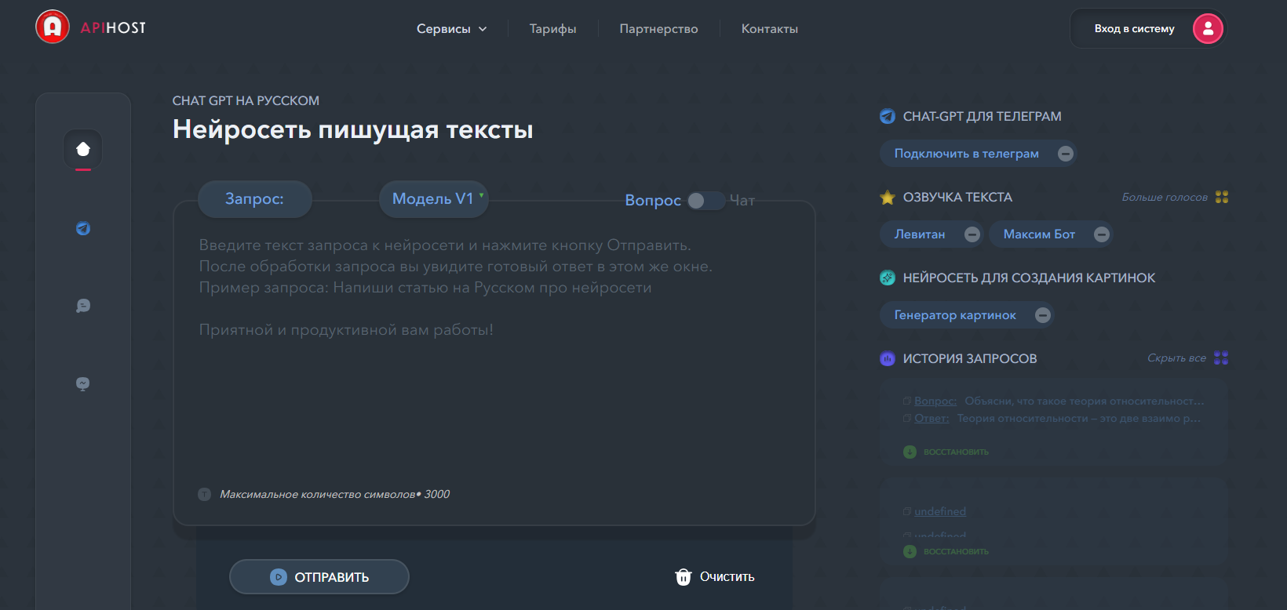Click the trash can Очистить icon
The height and width of the screenshot is (610, 1287).
[x=684, y=577]
